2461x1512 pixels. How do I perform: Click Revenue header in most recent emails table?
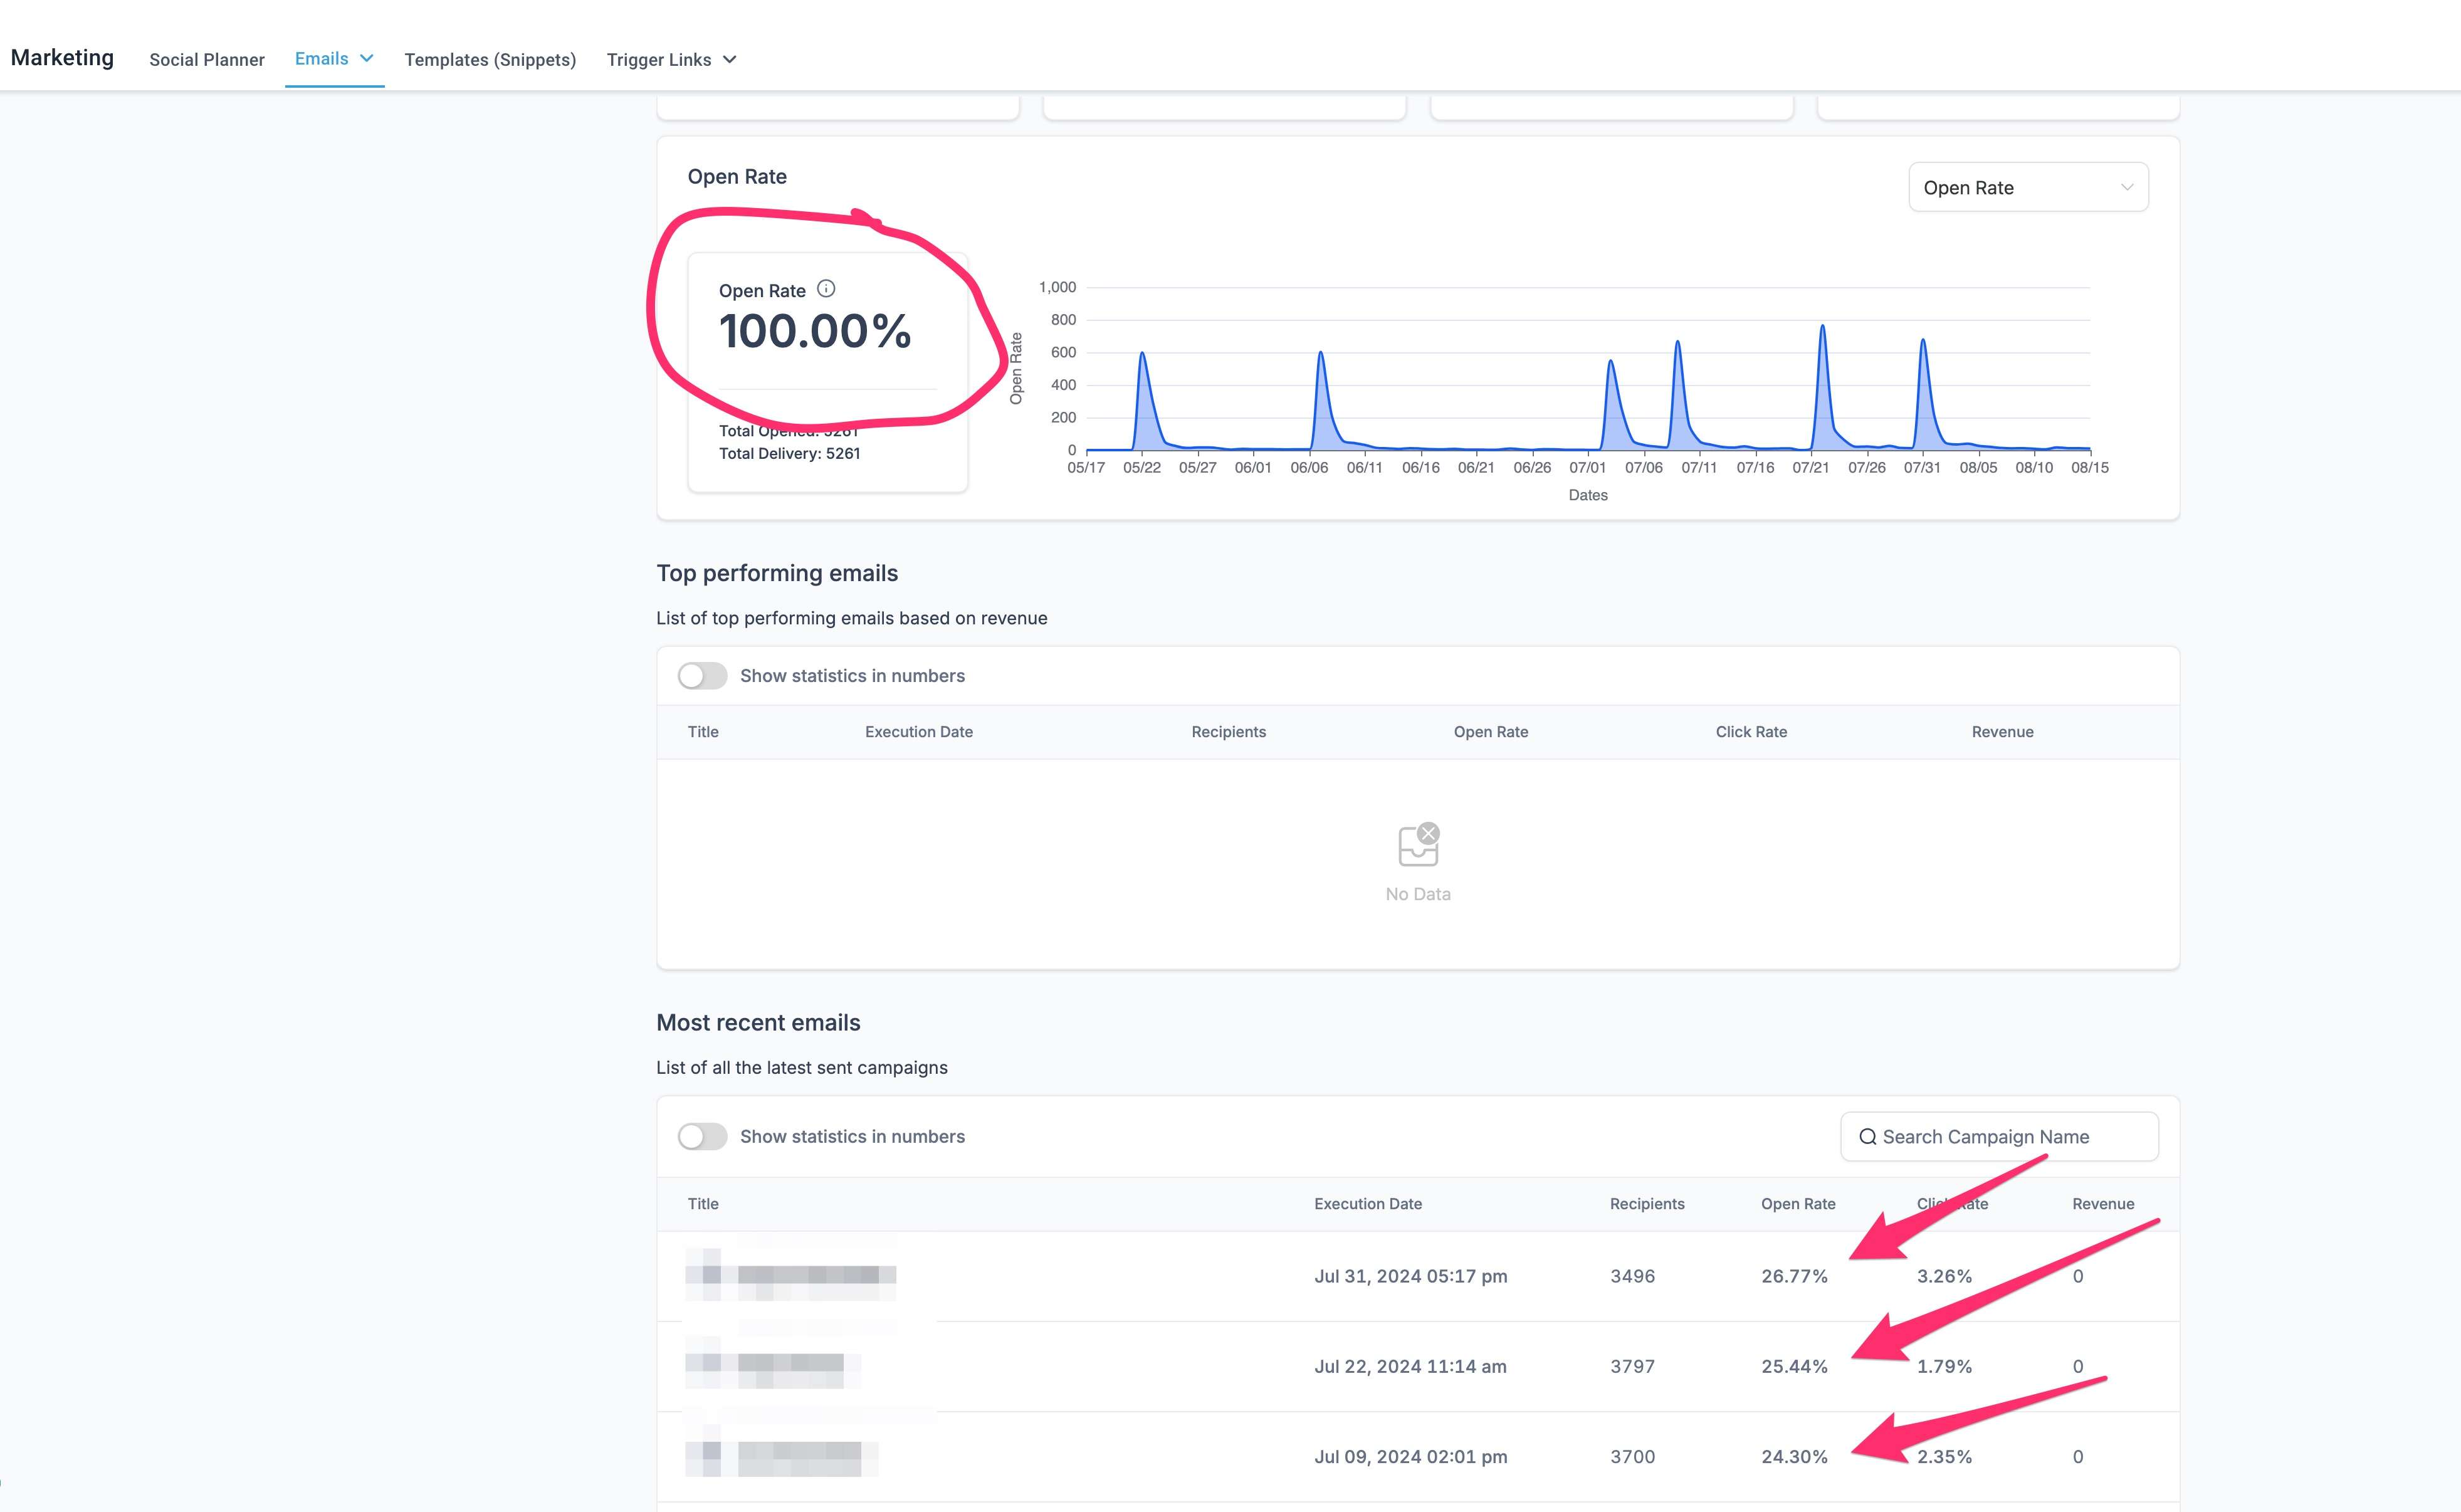point(2103,1204)
